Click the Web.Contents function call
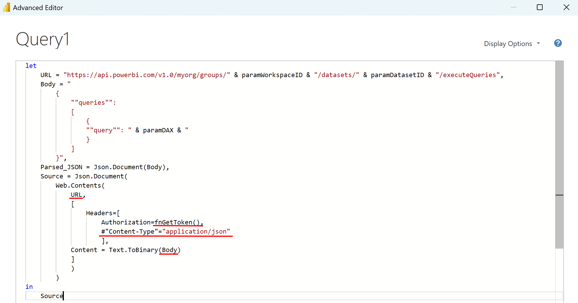This screenshot has width=578, height=303. pyautogui.click(x=79, y=186)
